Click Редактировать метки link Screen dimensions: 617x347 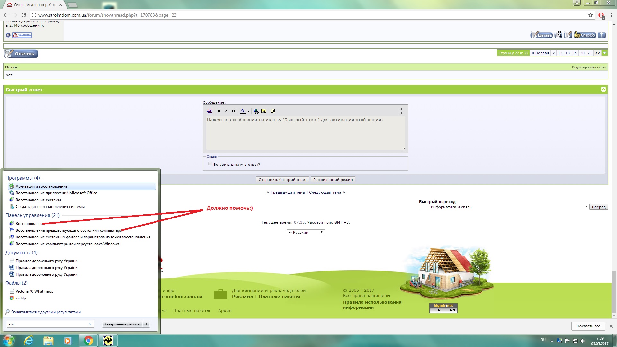point(589,67)
